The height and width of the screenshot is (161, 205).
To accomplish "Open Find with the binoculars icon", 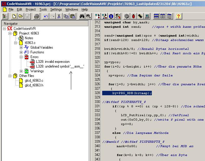I will (82, 16).
